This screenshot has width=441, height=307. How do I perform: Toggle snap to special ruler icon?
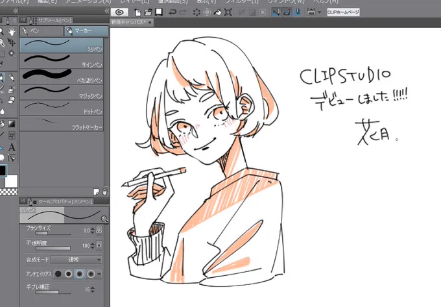(x=287, y=12)
